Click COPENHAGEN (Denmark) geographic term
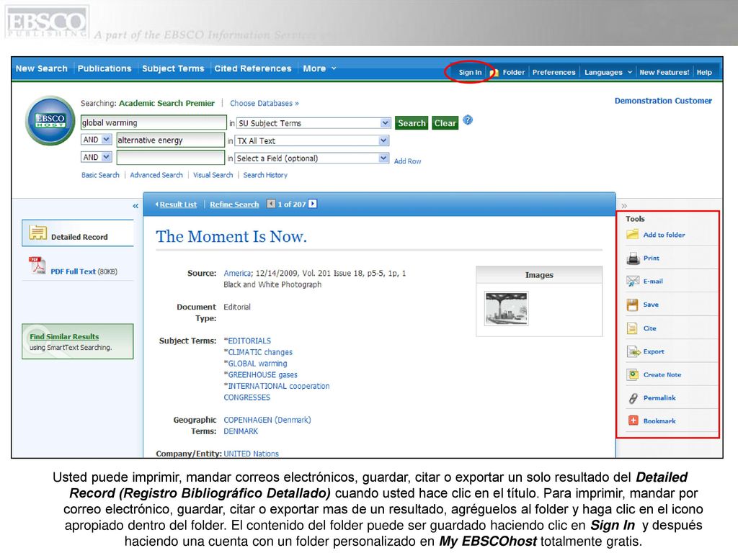The image size is (738, 553). pos(267,420)
